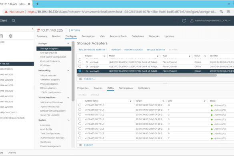Open the Hosts and Clusters inventory icon
The image size is (234, 156).
(1, 36)
